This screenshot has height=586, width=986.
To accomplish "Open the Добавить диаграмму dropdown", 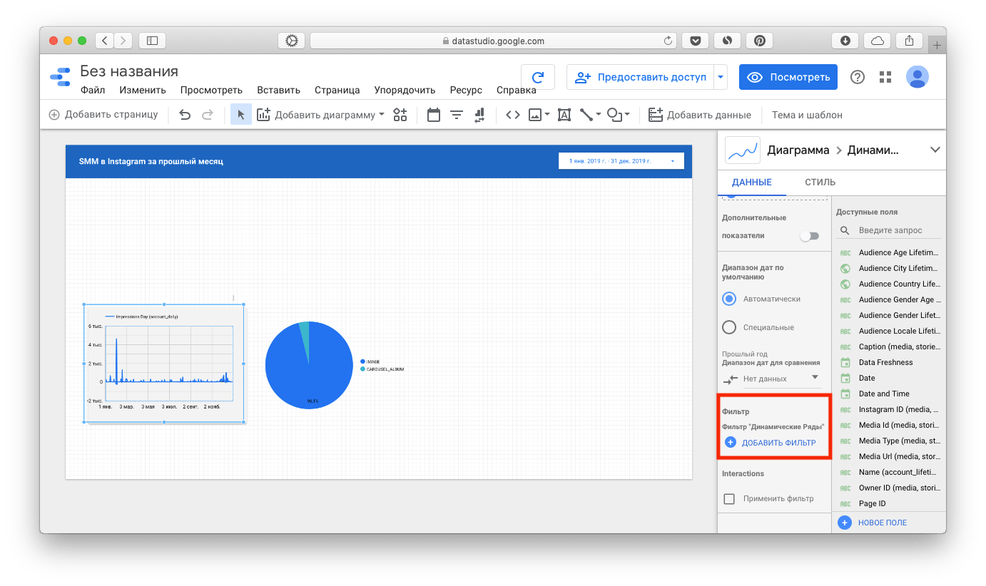I will click(321, 115).
